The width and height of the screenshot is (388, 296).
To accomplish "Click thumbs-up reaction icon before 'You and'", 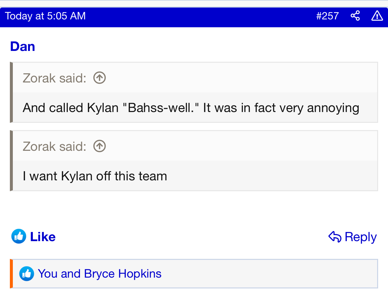I will [27, 274].
